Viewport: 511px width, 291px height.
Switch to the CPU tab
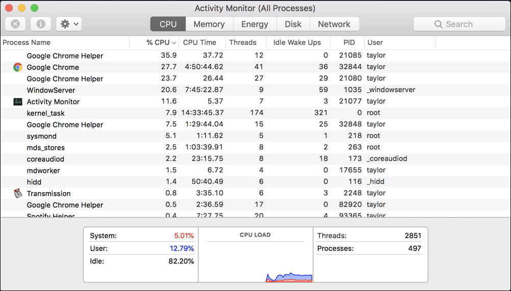(x=168, y=24)
